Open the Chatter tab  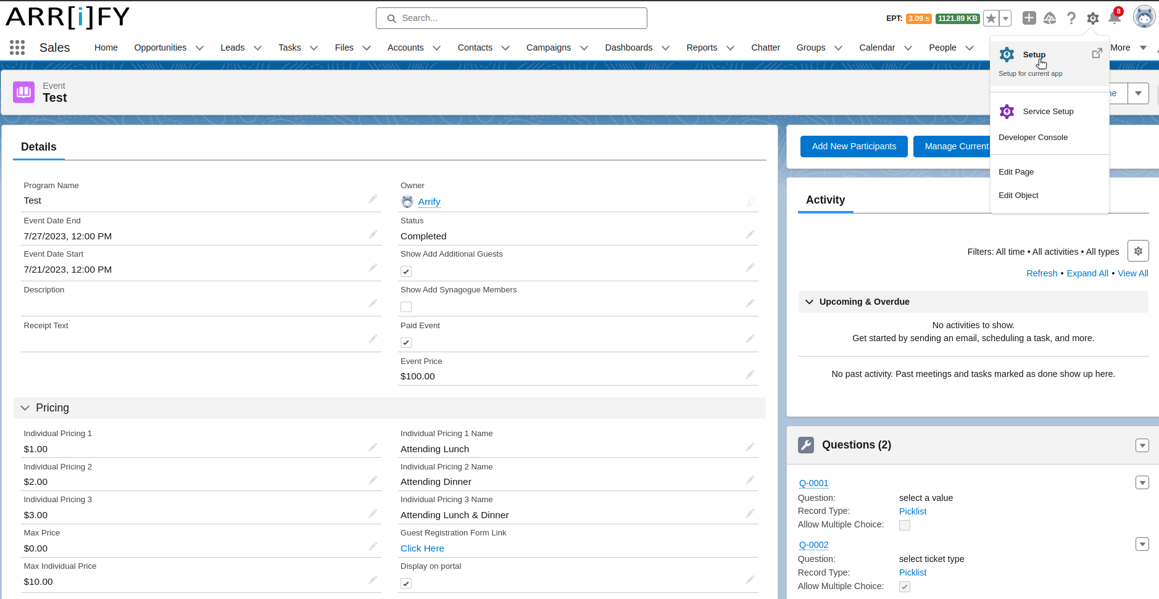point(765,48)
